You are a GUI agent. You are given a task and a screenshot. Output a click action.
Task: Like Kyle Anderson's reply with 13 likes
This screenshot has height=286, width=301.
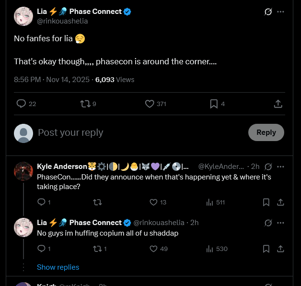click(158, 202)
